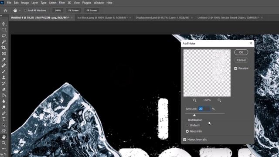Select the Move tool
Viewport: 279px width, 157px height.
click(3, 24)
